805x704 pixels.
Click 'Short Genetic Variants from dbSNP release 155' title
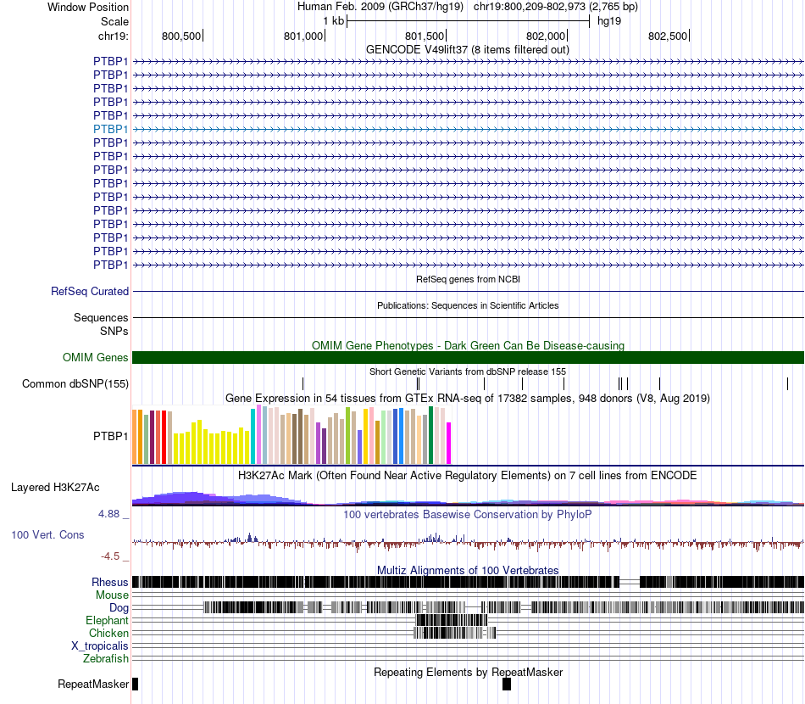[x=468, y=371]
